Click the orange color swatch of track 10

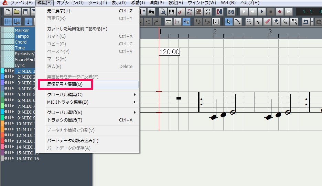click(2, 124)
